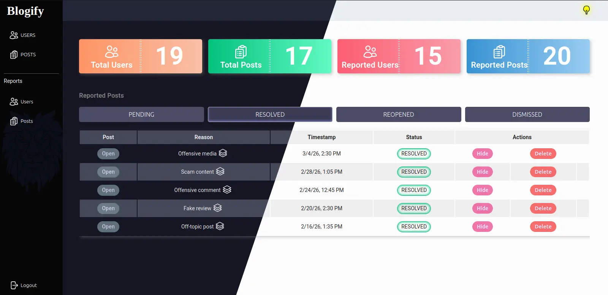Image resolution: width=608 pixels, height=295 pixels.
Task: Click the Logout icon
Action: pos(14,285)
